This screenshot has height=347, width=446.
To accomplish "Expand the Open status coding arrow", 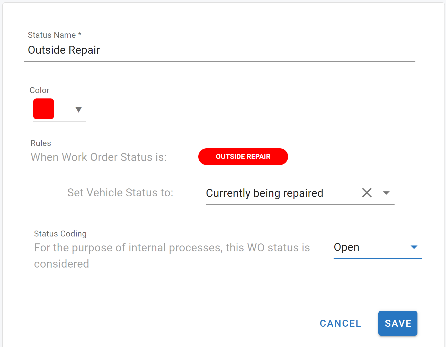I will click(414, 247).
